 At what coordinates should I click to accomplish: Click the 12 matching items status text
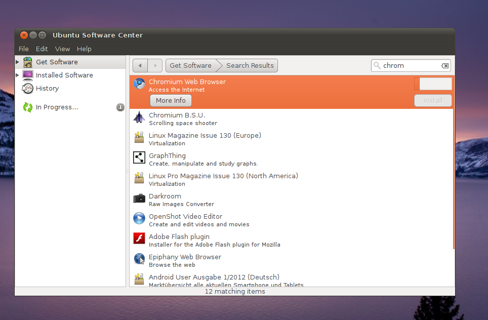(x=235, y=291)
